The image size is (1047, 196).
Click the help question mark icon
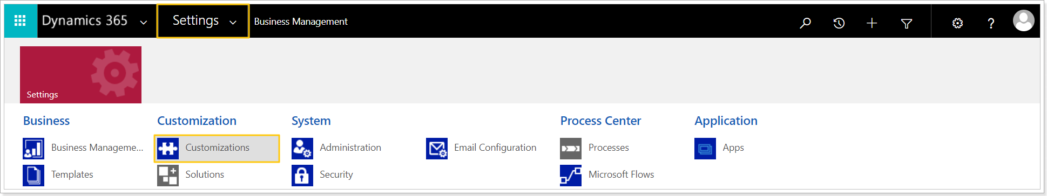tap(991, 23)
